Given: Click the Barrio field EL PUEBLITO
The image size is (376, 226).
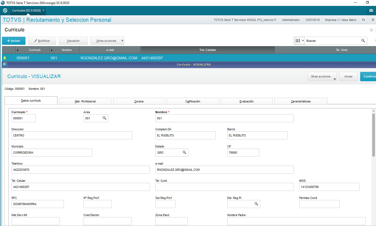Looking at the screenshot, I should pyautogui.click(x=257, y=135).
